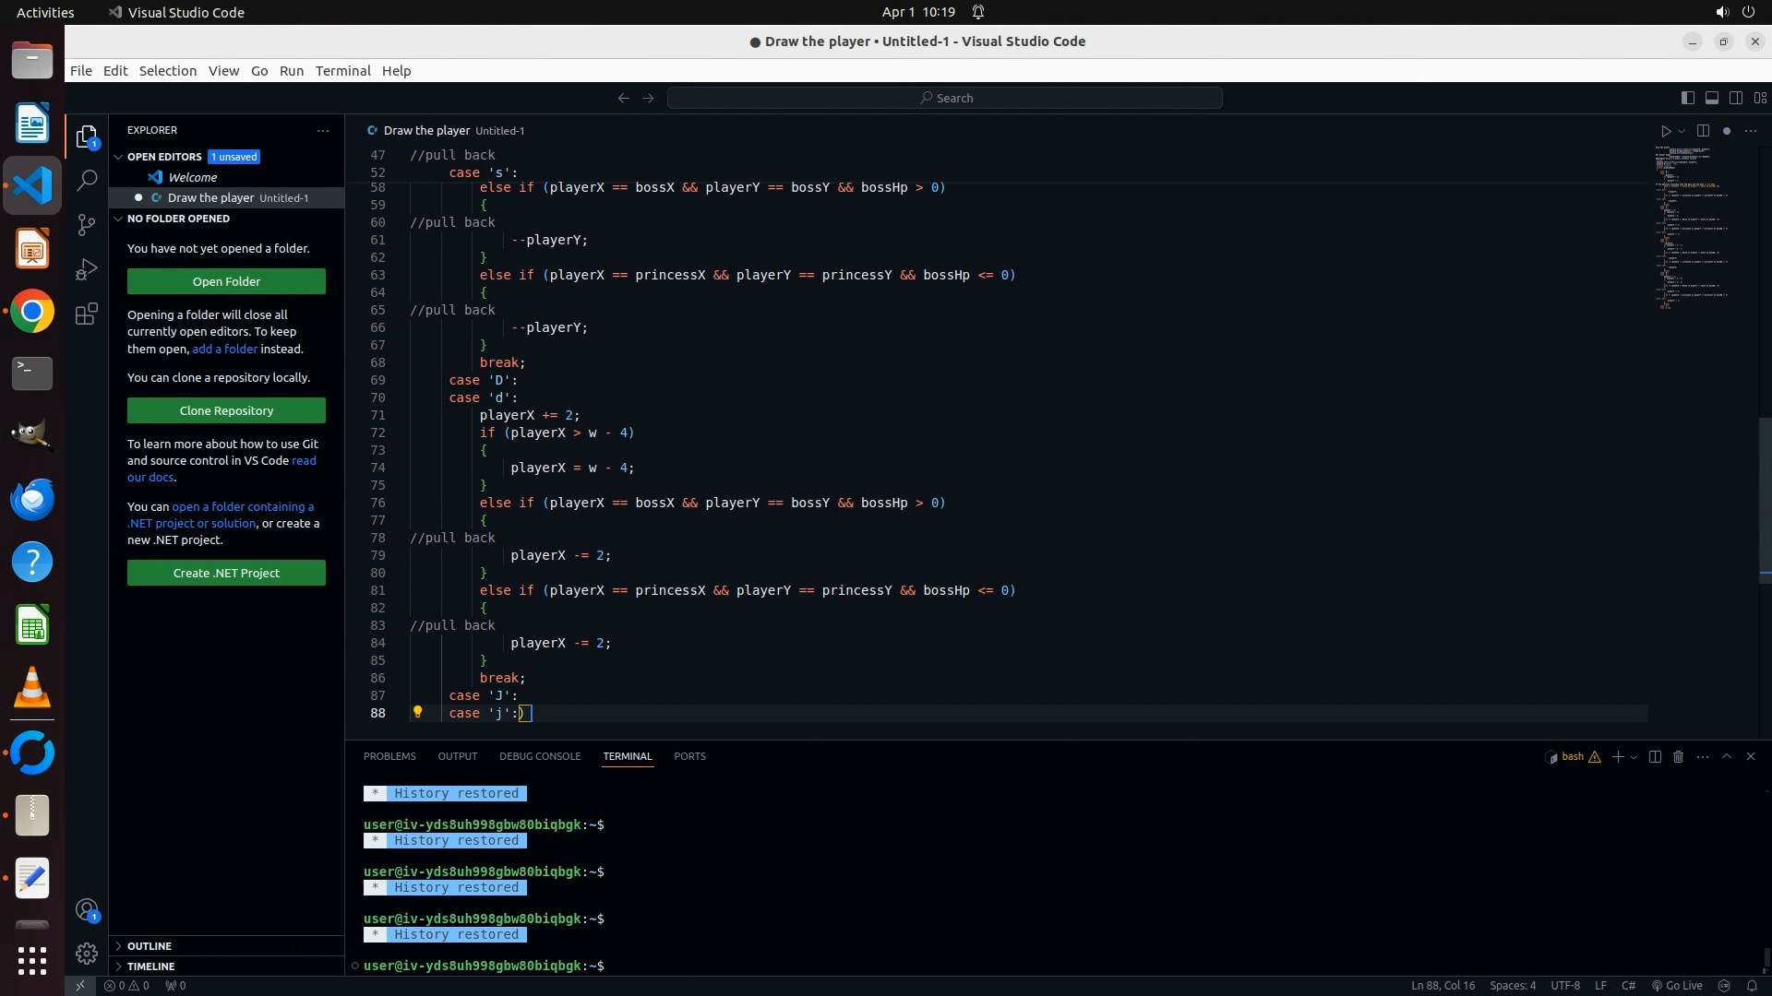The height and width of the screenshot is (996, 1772).
Task: Open the Manage gear settings icon
Action: pyautogui.click(x=87, y=953)
